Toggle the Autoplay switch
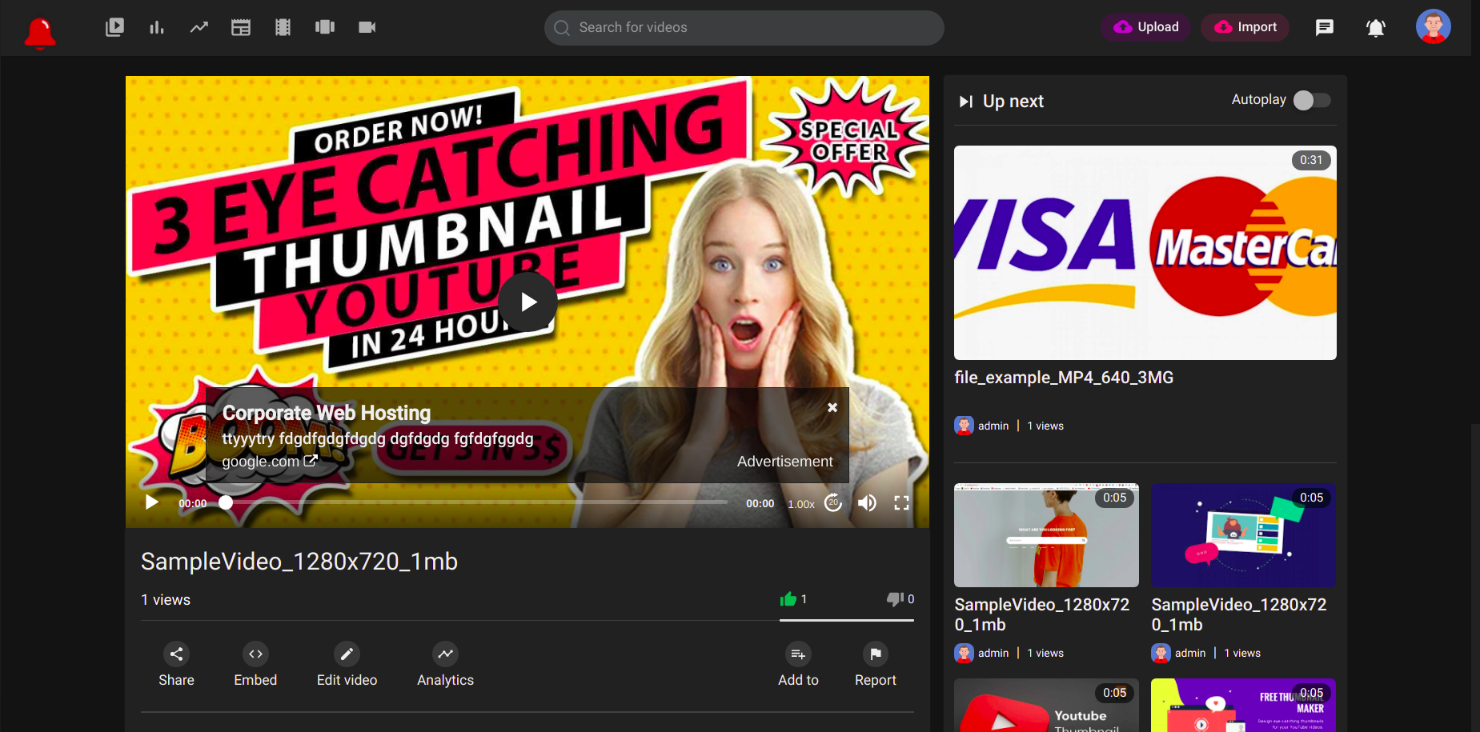1480x732 pixels. pos(1312,100)
